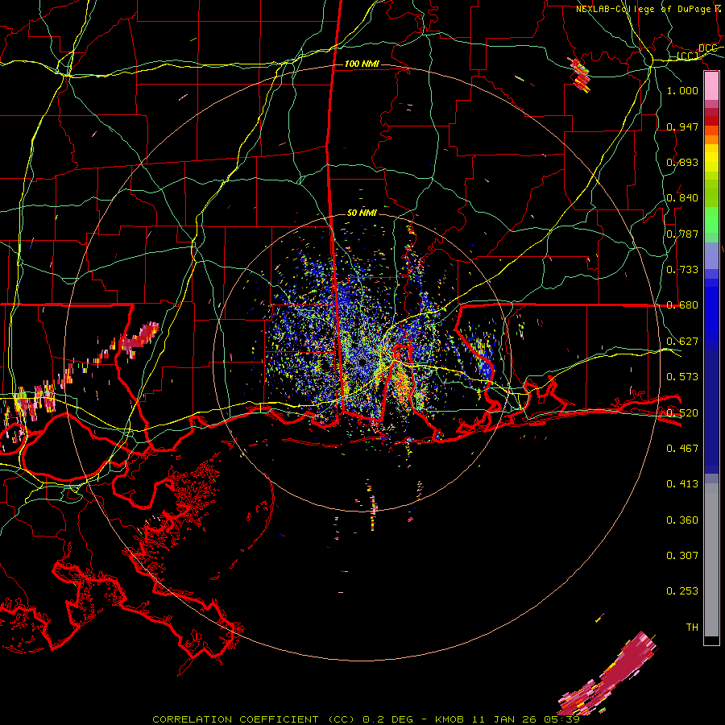
Task: Click the (CC) label above color bar
Action: 688,56
